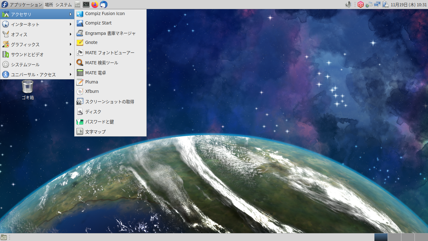This screenshot has width=428, height=241.
Task: Launch the Gnote notes app
Action: (110, 43)
